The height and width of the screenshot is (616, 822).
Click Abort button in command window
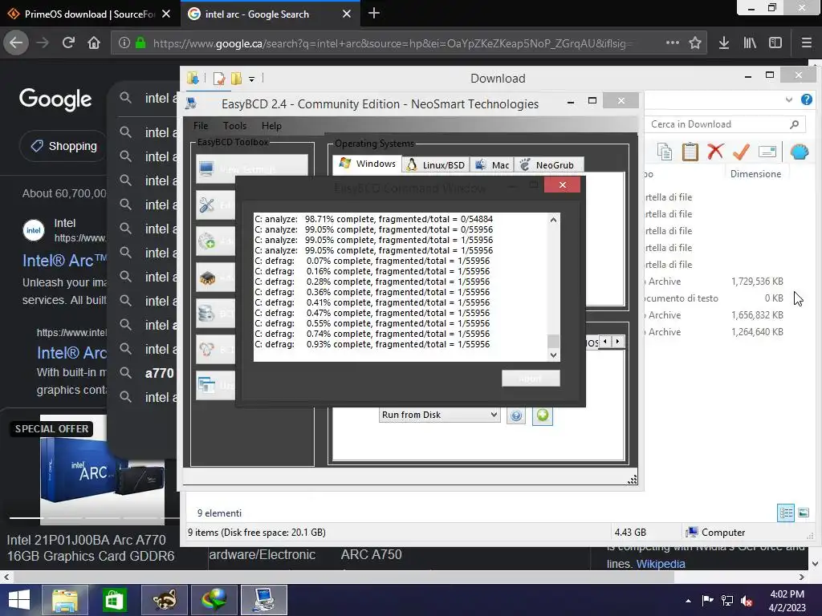coord(531,379)
